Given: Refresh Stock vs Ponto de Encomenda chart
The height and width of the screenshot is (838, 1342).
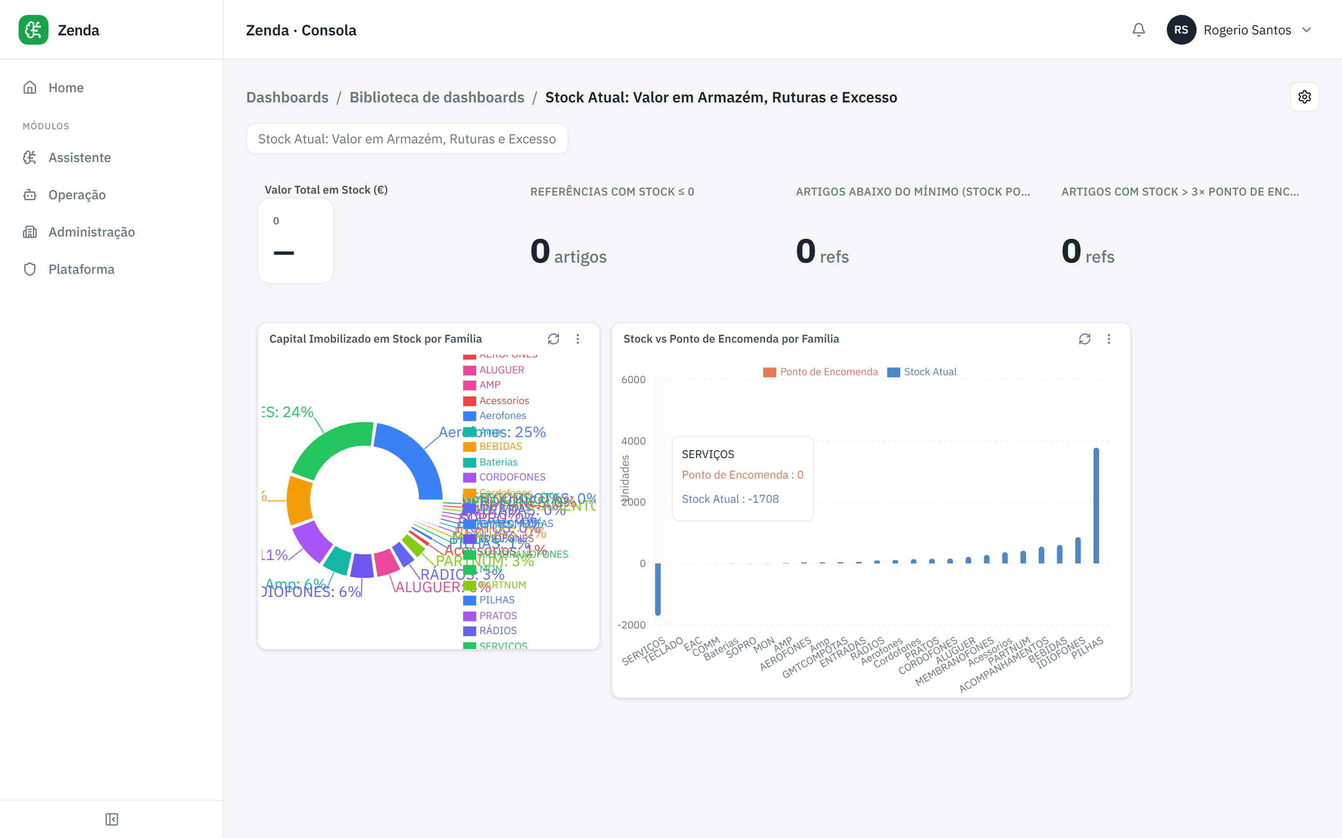Looking at the screenshot, I should tap(1085, 338).
